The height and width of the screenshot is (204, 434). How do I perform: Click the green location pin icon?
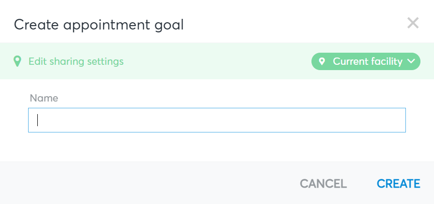pyautogui.click(x=17, y=61)
